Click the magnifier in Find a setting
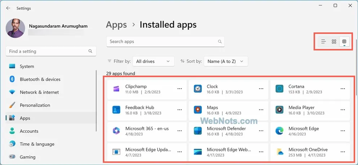 (x=91, y=51)
